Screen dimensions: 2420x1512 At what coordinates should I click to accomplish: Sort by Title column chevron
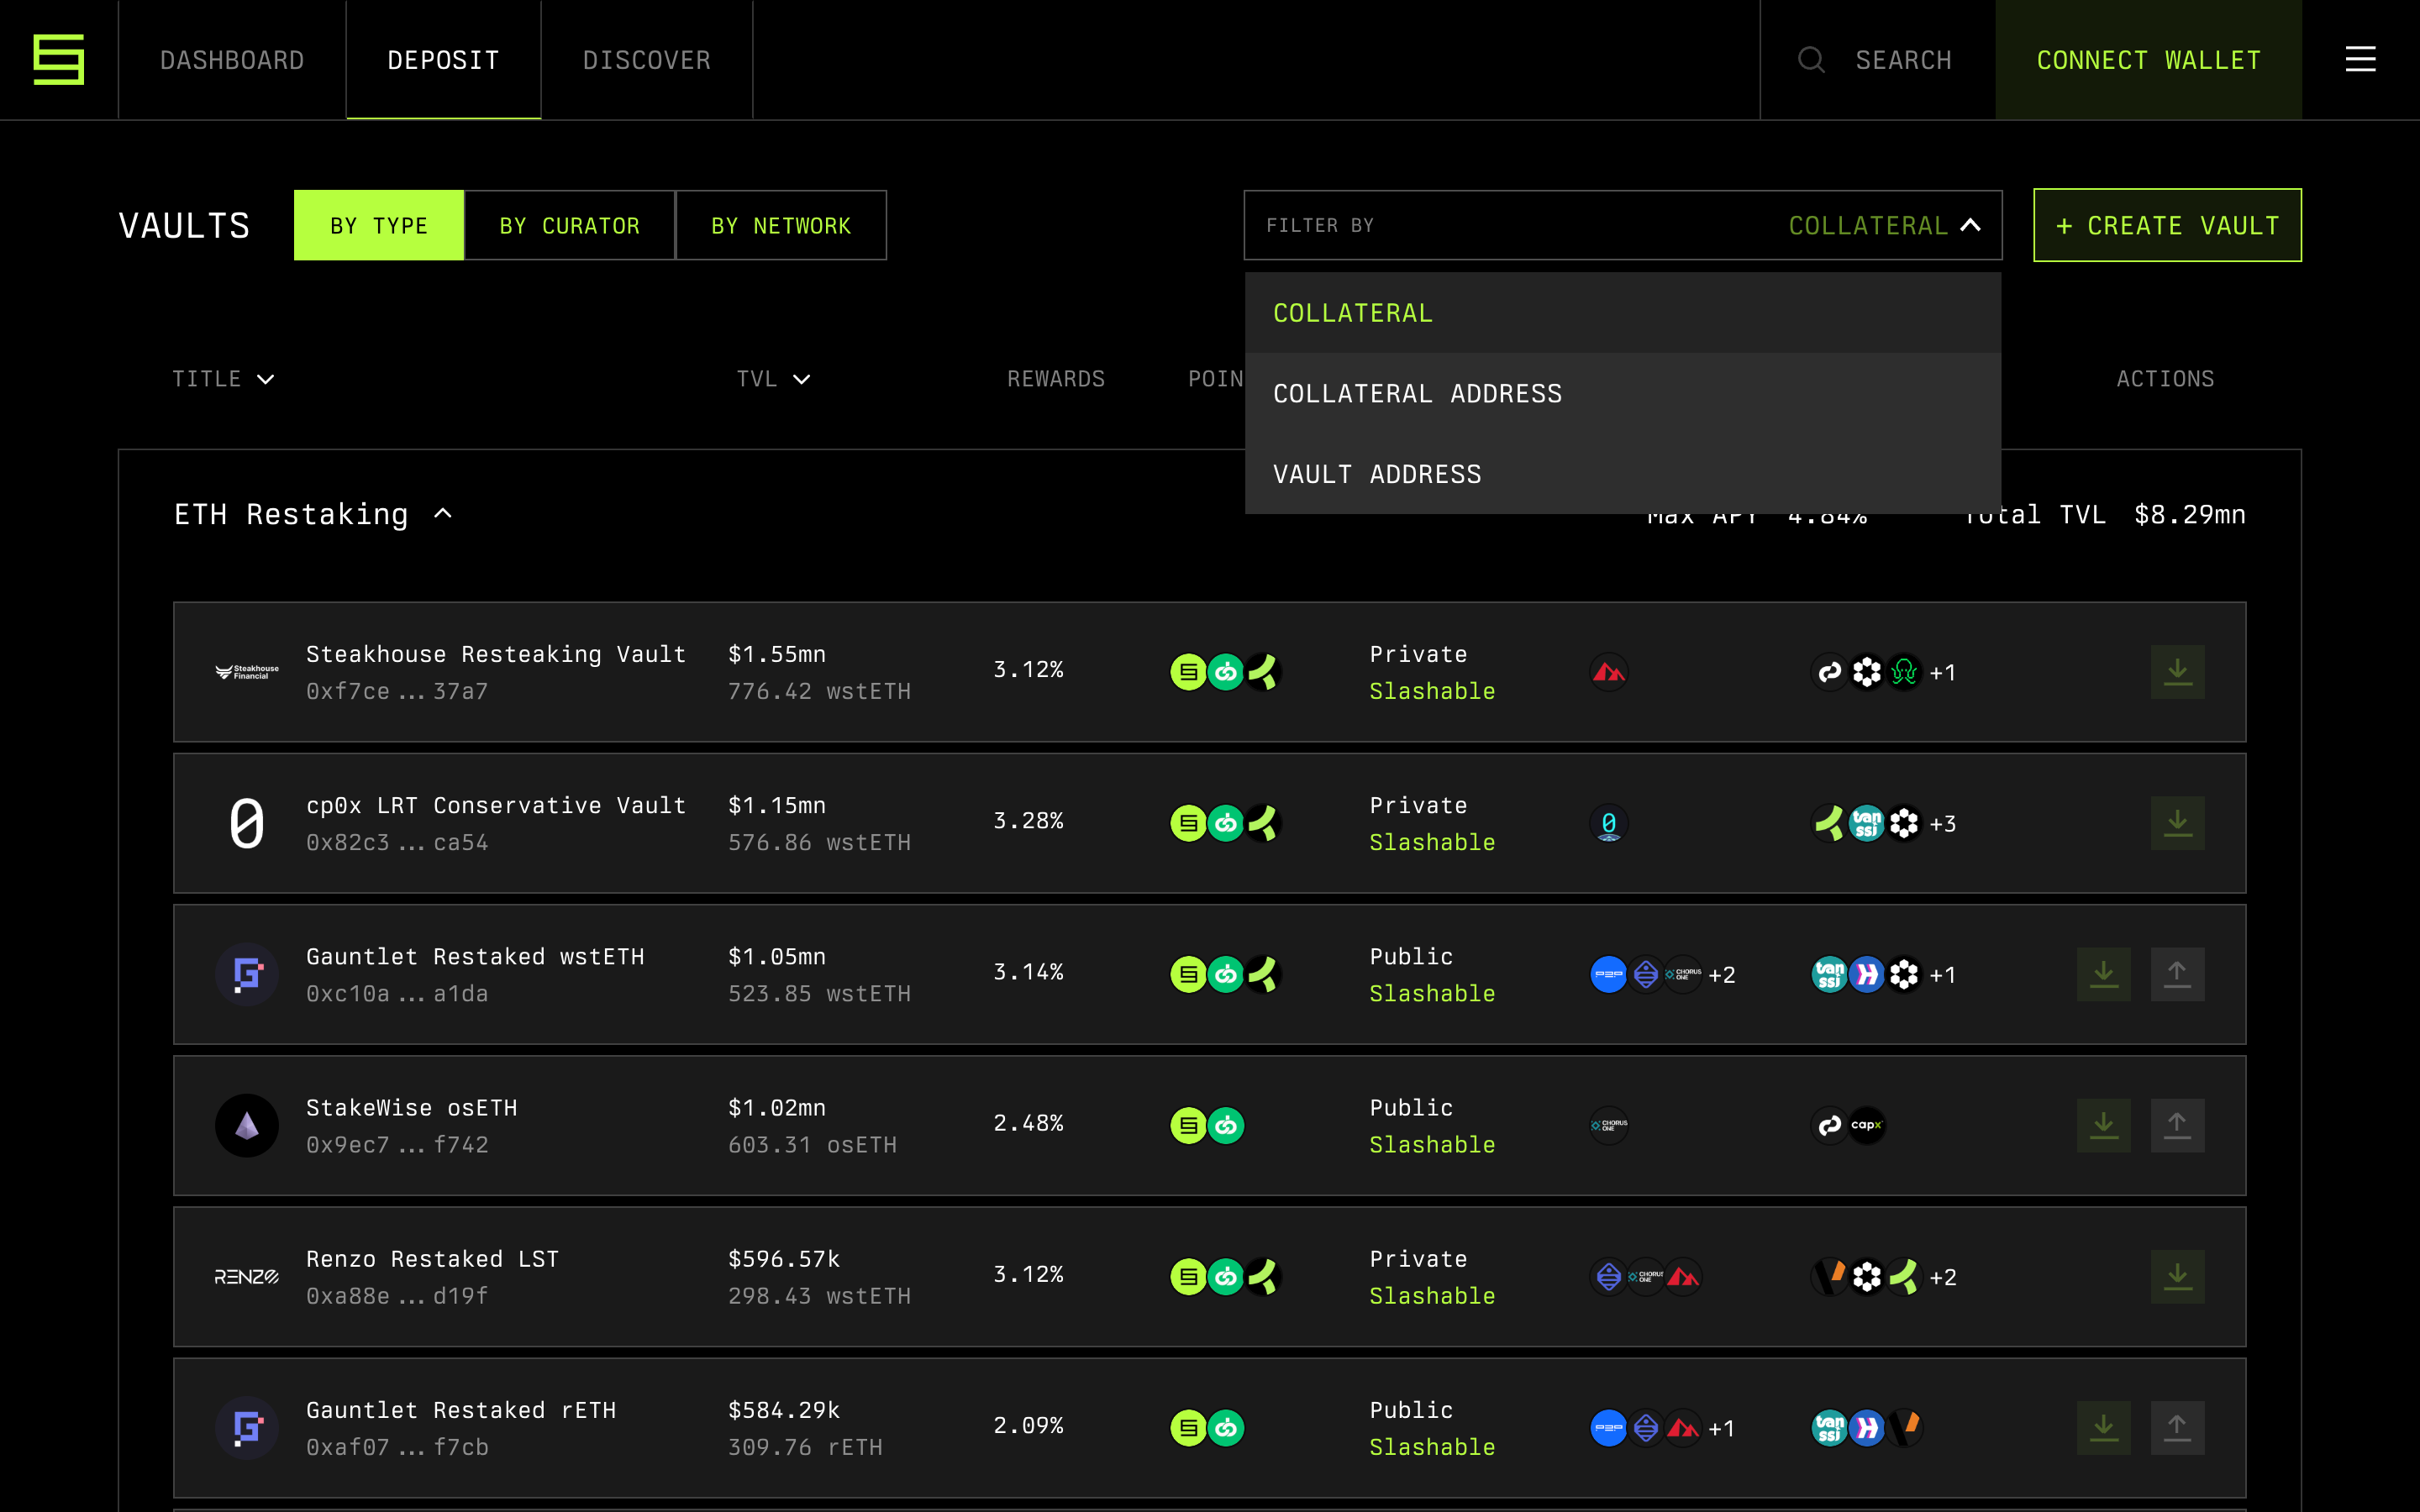click(x=265, y=379)
